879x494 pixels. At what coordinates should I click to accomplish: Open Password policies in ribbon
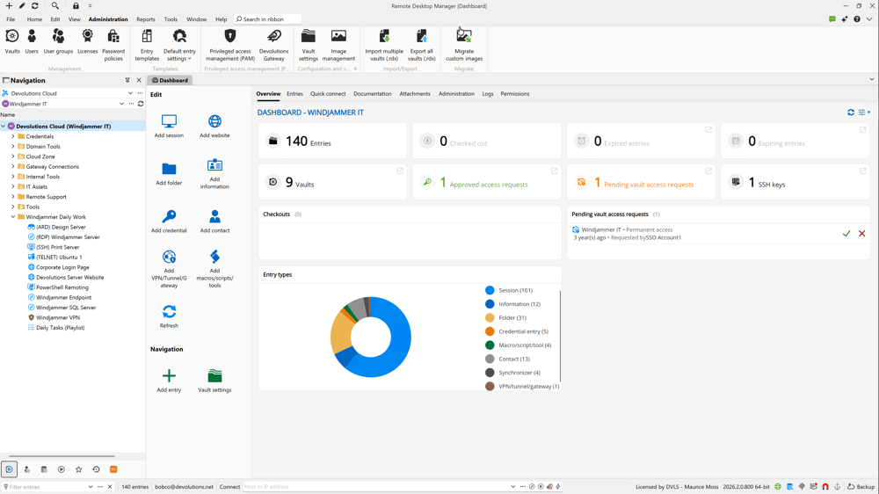[x=113, y=45]
